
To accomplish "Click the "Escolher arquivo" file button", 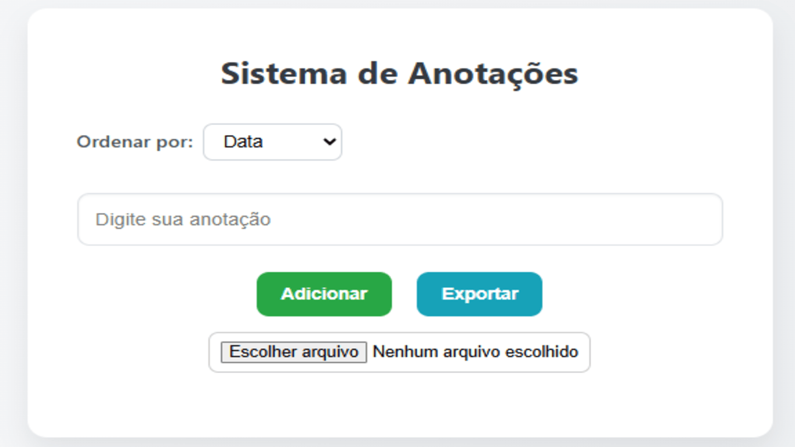I will click(294, 352).
